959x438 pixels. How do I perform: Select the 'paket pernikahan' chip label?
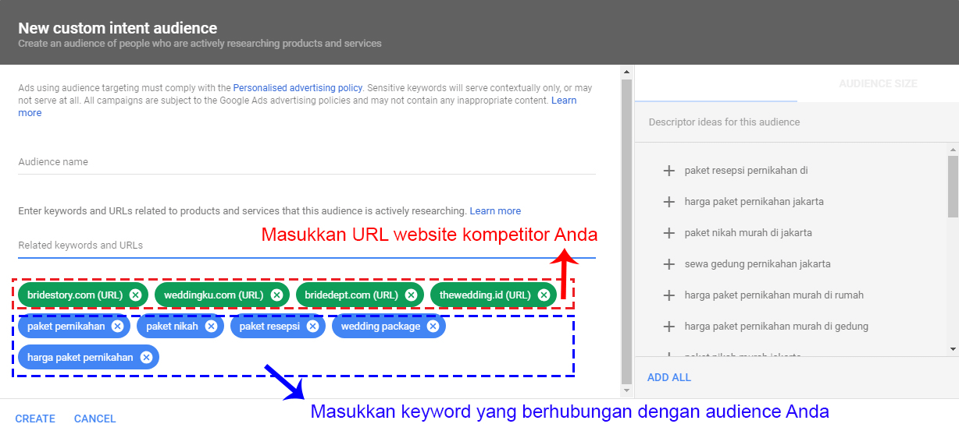click(66, 327)
